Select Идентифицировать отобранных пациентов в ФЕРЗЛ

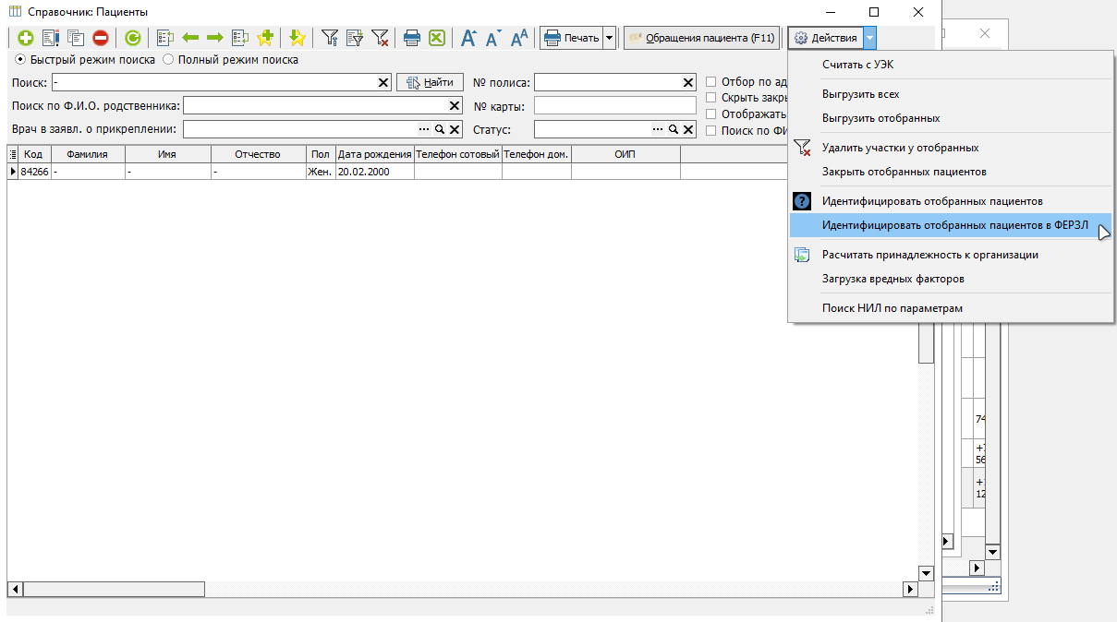951,225
